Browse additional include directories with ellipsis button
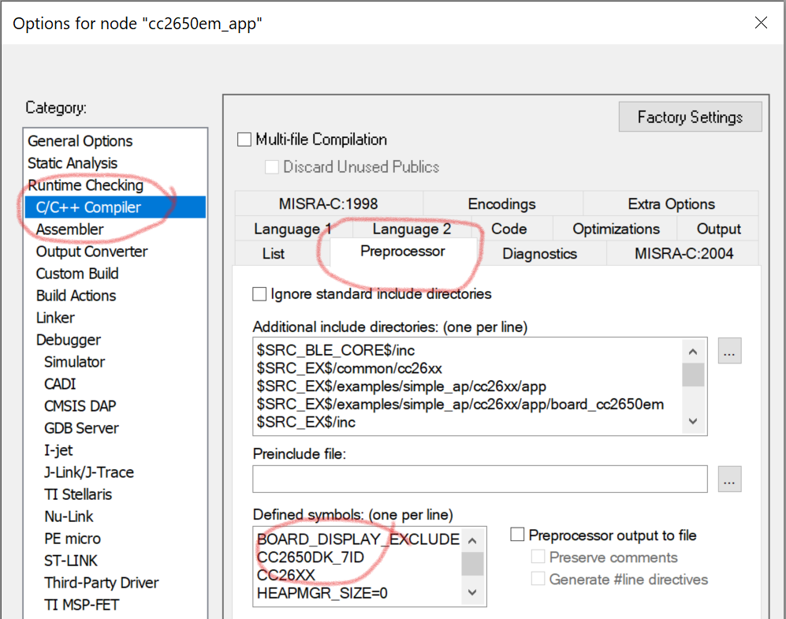 pyautogui.click(x=729, y=351)
